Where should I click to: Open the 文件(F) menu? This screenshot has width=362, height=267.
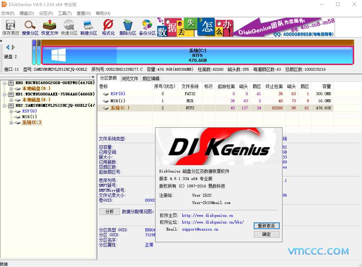point(7,13)
